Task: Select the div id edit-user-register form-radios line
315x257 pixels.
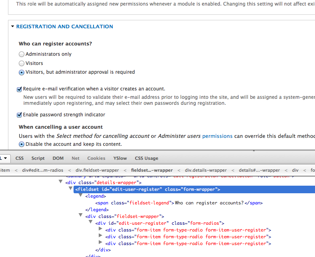Action: point(160,223)
